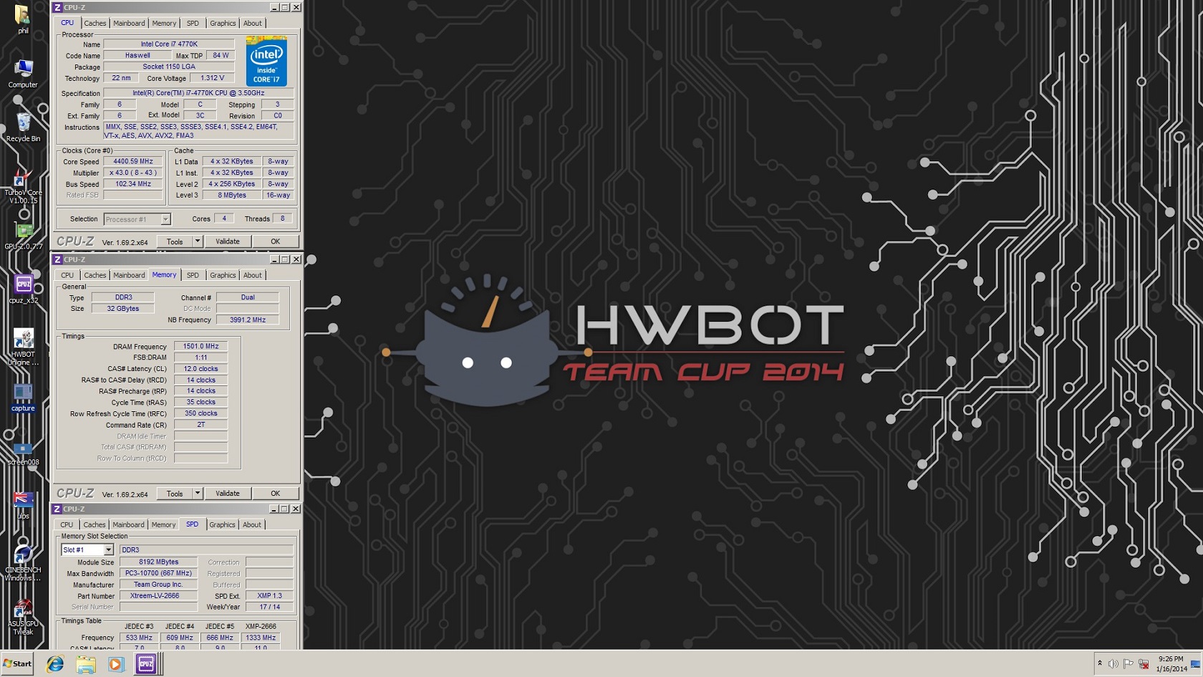This screenshot has width=1203, height=677.
Task: Open CPU tab in bottom CPU-Z window
Action: click(x=67, y=524)
